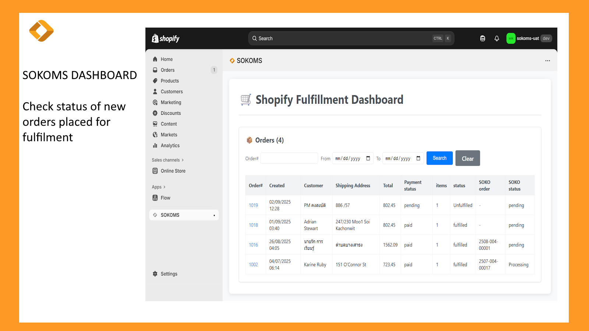Click the blue Search button

point(439,158)
